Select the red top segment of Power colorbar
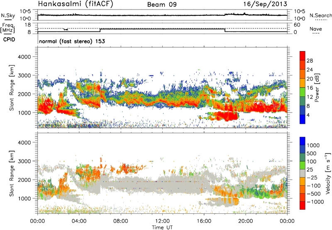The height and width of the screenshot is (230, 332). [303, 56]
